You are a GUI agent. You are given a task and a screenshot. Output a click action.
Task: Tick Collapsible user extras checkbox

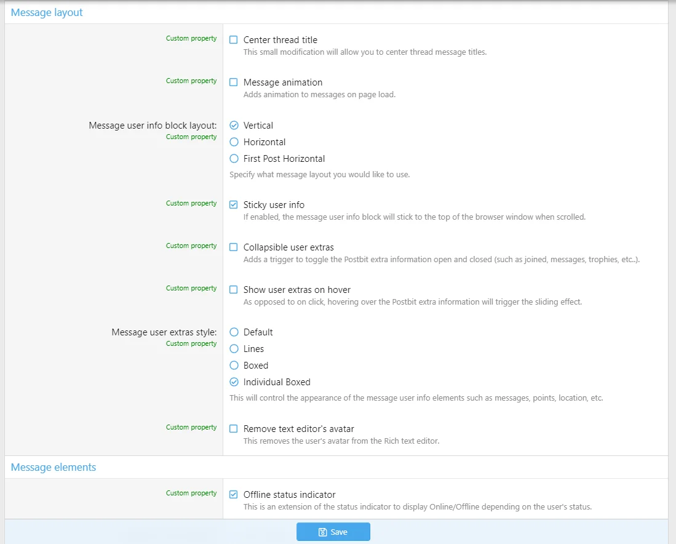coord(234,247)
